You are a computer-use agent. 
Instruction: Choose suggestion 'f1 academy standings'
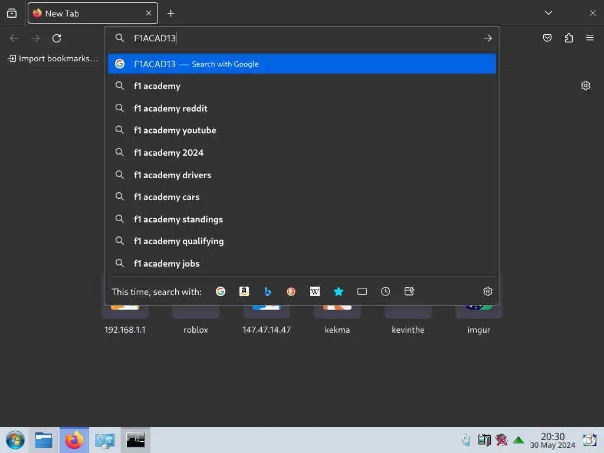click(x=301, y=219)
